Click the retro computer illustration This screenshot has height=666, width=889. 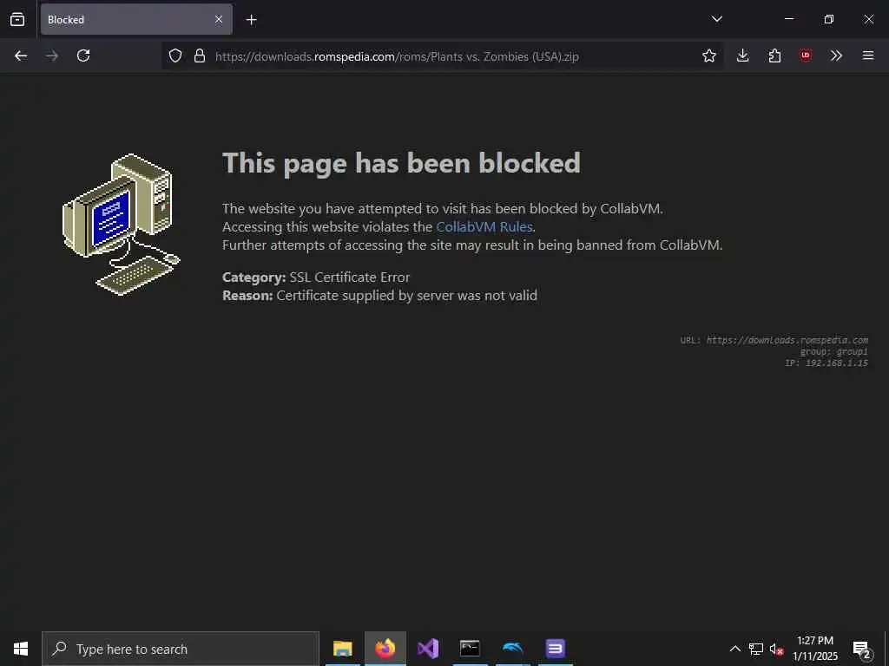click(x=122, y=225)
